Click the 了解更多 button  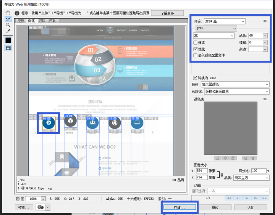click(167, 13)
